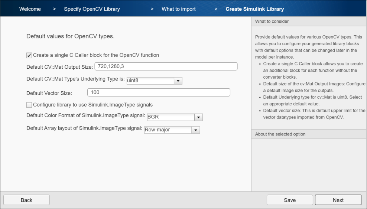Uncheck Create a single C Caller block

[x=29, y=55]
